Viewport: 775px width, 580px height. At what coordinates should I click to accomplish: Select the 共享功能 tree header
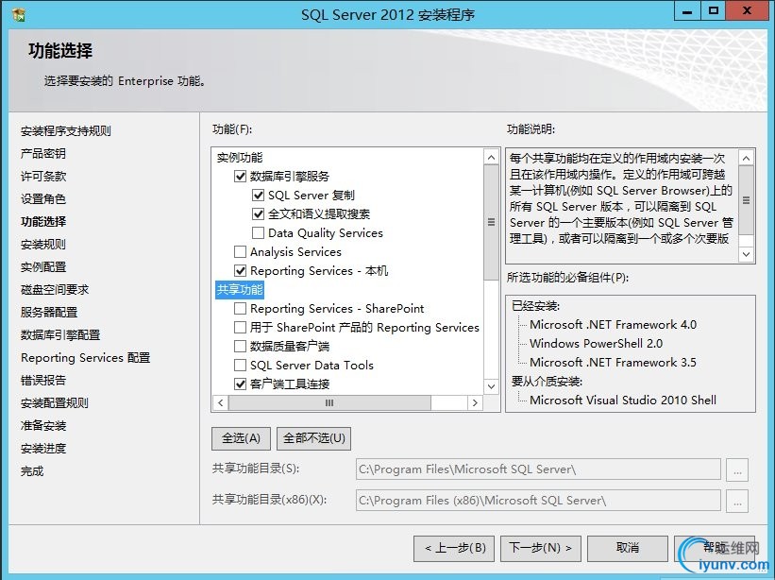pyautogui.click(x=240, y=289)
